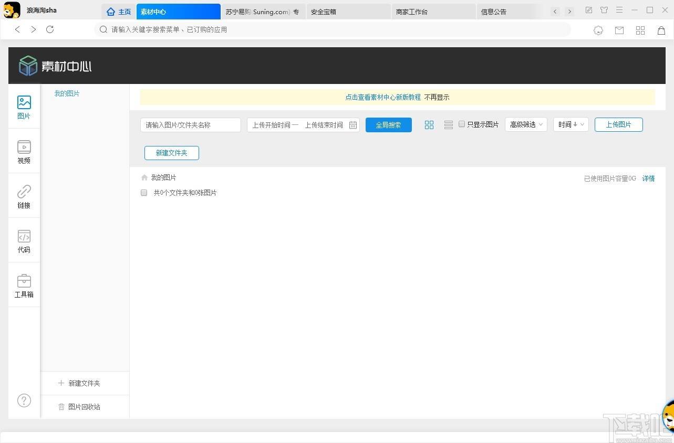Open the 时间 sort dropdown
Screen dimensions: 674x443
coord(571,124)
